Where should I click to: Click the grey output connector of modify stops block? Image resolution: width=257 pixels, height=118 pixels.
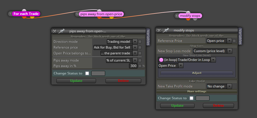pos(195,19)
